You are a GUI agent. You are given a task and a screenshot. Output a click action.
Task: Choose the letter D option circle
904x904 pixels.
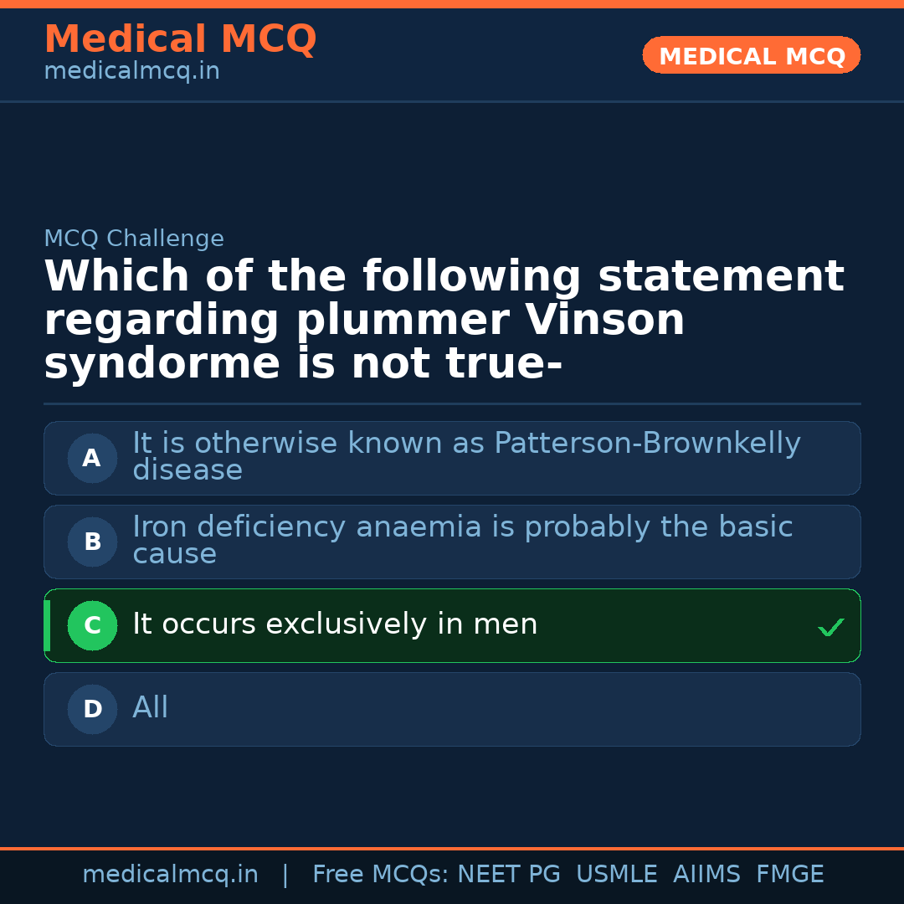(92, 709)
